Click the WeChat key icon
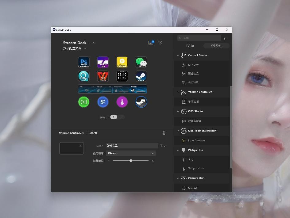 coord(141,62)
